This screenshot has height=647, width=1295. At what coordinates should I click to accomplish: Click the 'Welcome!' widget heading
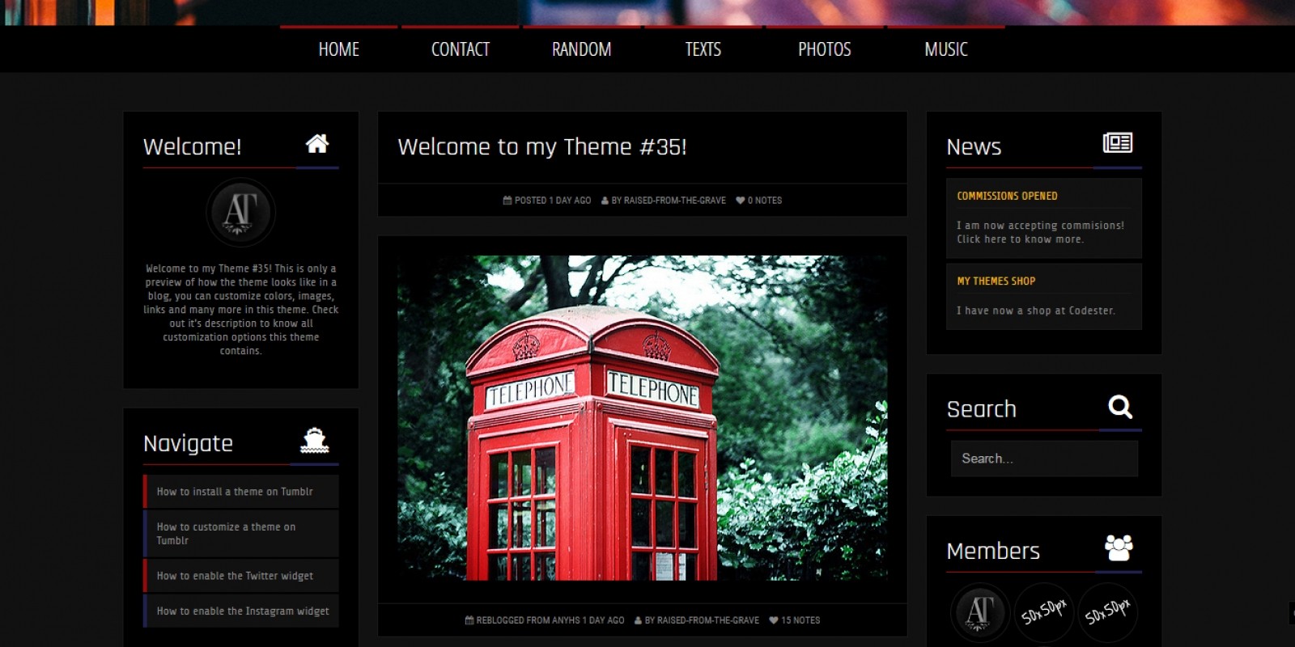coord(193,147)
